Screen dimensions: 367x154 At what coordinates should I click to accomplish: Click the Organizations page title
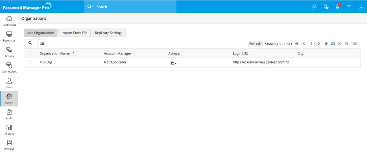34,18
